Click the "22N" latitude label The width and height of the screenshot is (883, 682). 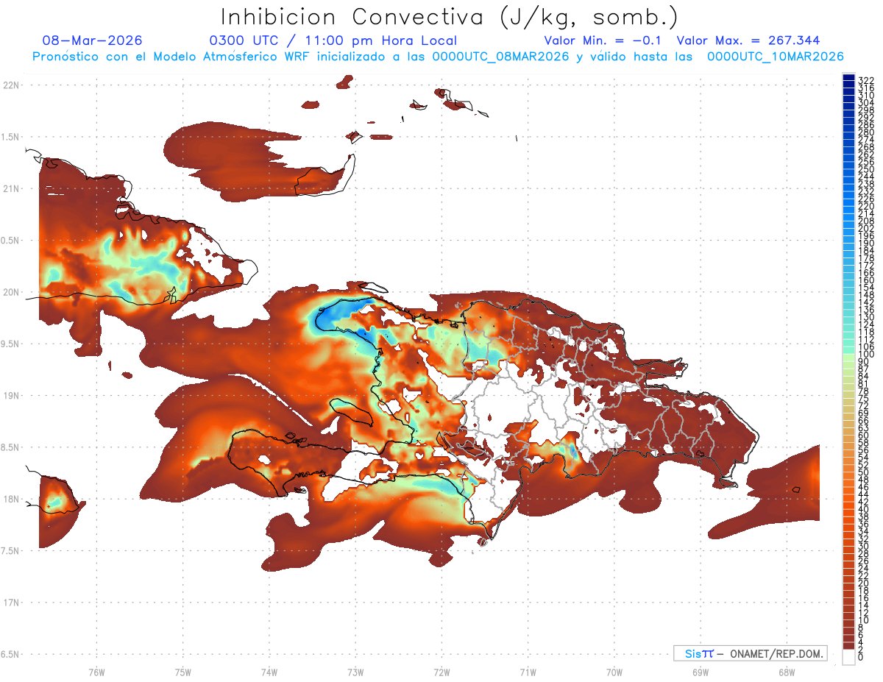tap(12, 85)
